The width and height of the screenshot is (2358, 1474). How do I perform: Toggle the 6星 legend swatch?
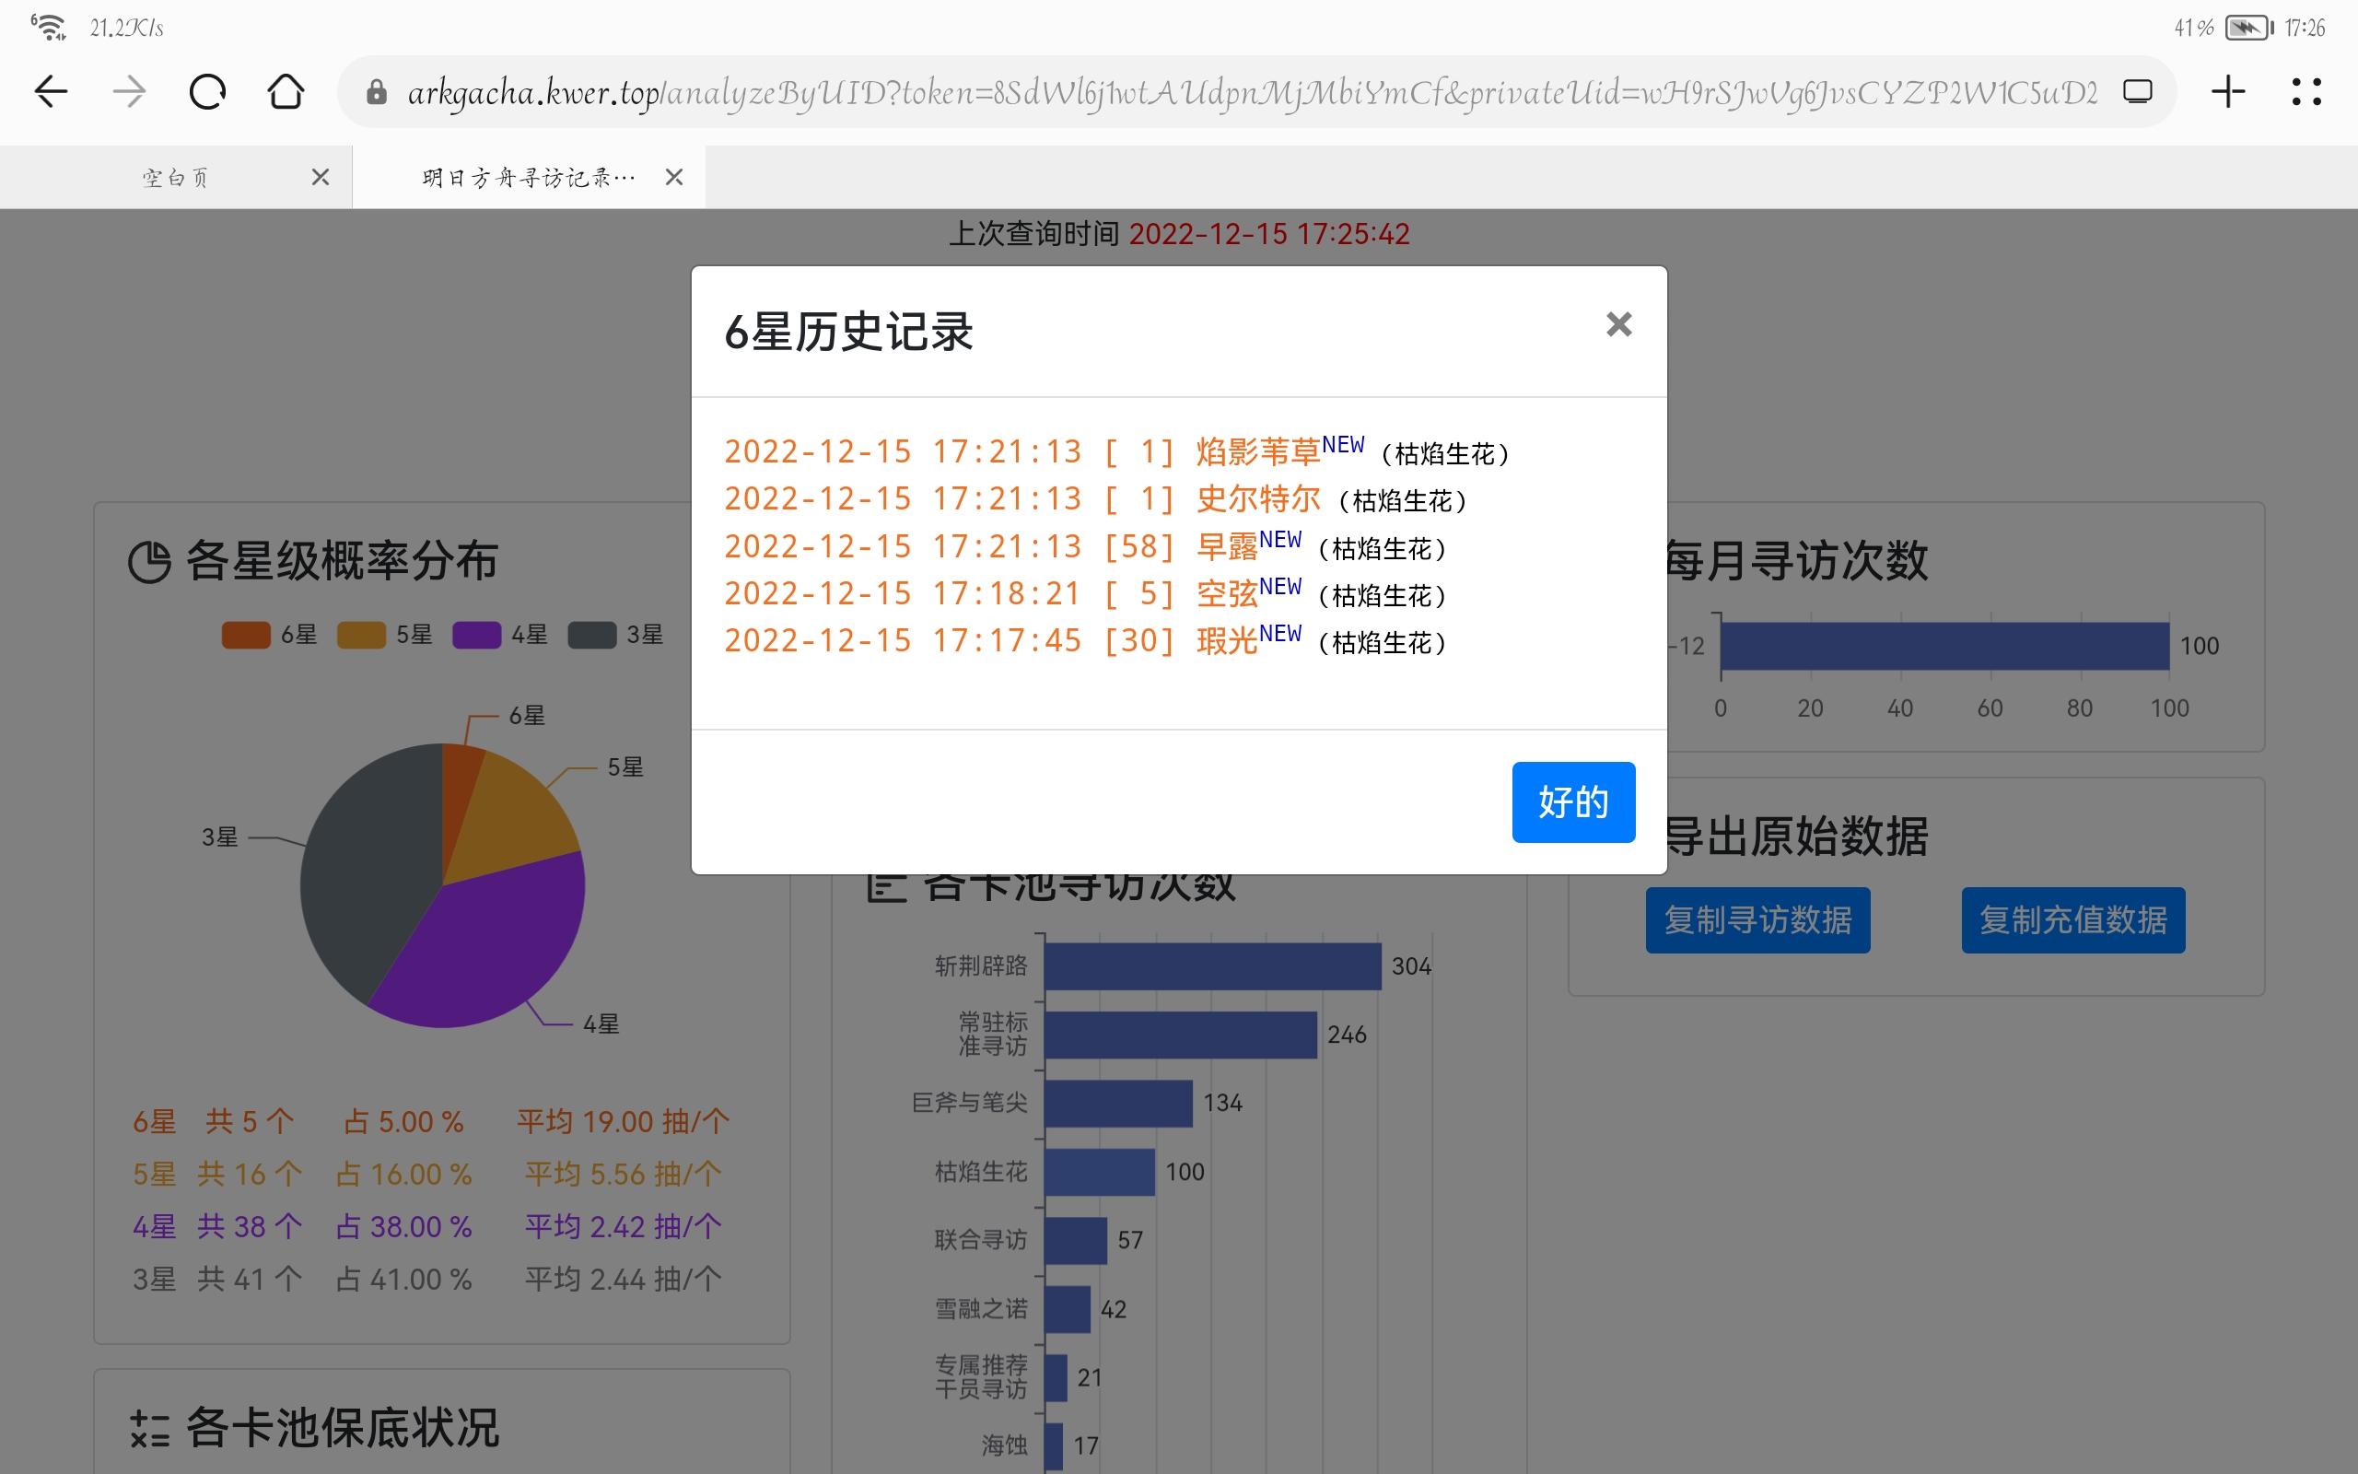click(x=246, y=635)
